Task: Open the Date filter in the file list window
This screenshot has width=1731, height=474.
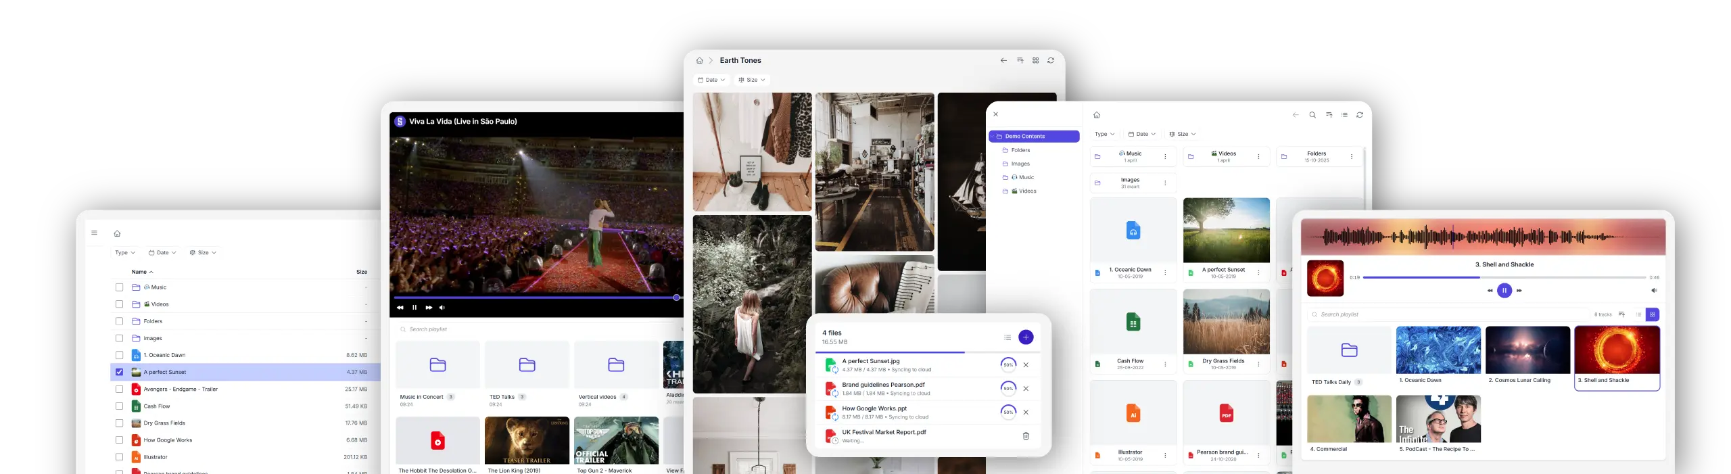Action: point(162,252)
